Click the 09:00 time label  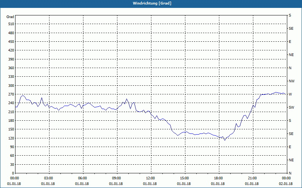click(117, 178)
